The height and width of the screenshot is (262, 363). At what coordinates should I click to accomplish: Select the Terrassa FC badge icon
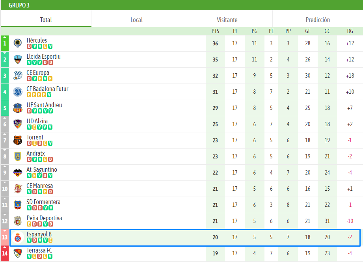[17, 253]
